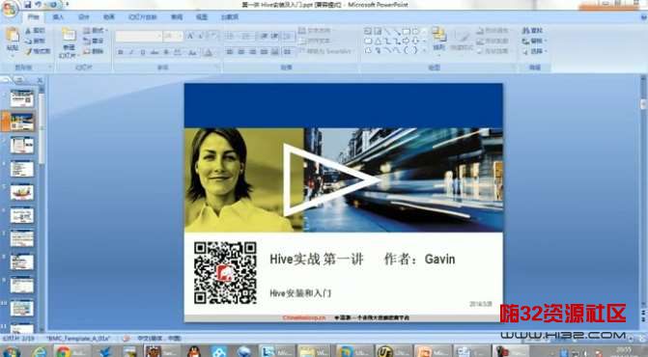The image size is (648, 357).
Task: Click the Shape Fill button
Action: pos(492,31)
